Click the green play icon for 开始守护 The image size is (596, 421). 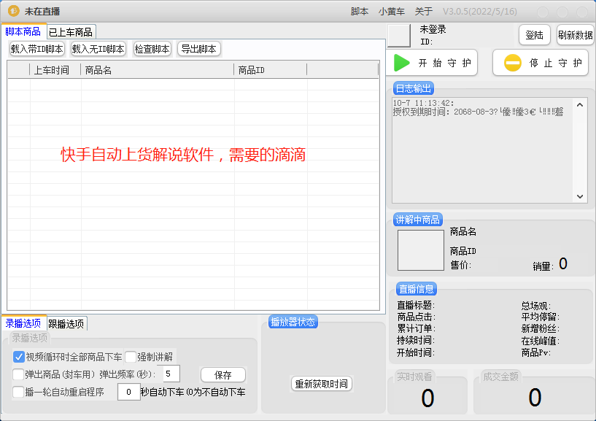pos(402,63)
